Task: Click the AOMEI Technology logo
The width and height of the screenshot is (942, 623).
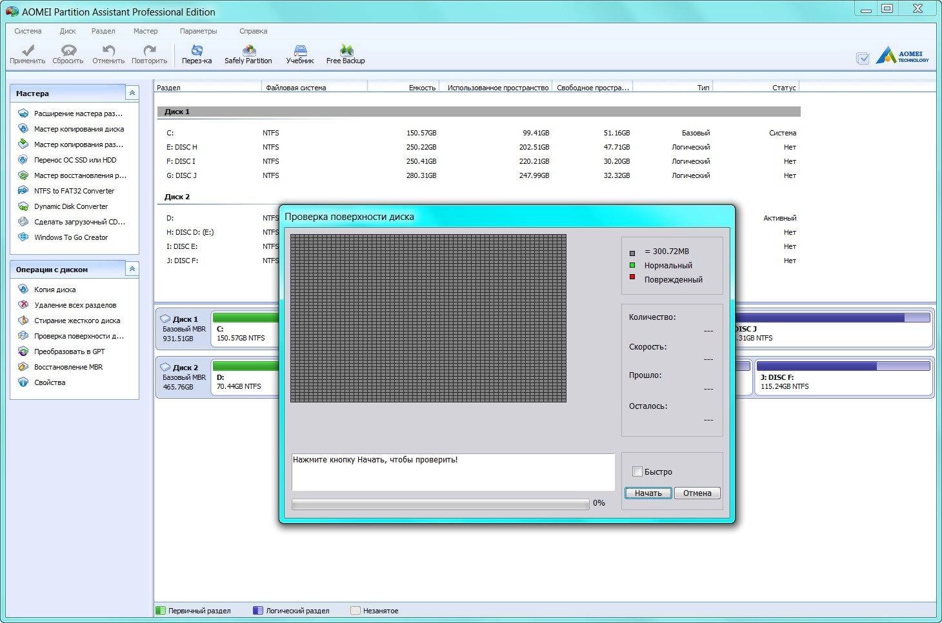Action: [x=903, y=56]
